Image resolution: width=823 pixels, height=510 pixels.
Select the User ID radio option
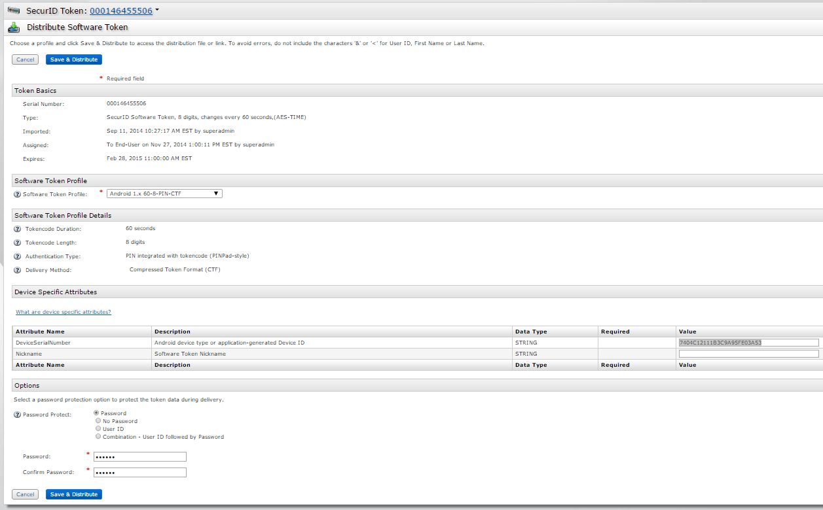click(x=98, y=429)
